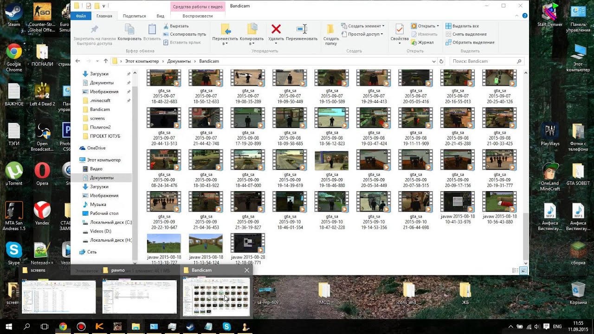Click the Search Bandicam input field

point(487,61)
